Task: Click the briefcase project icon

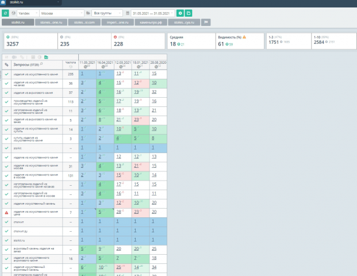Action: (3, 2)
